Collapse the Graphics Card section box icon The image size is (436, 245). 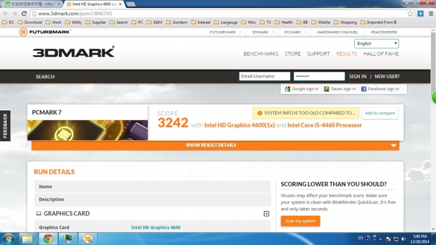tap(266, 213)
